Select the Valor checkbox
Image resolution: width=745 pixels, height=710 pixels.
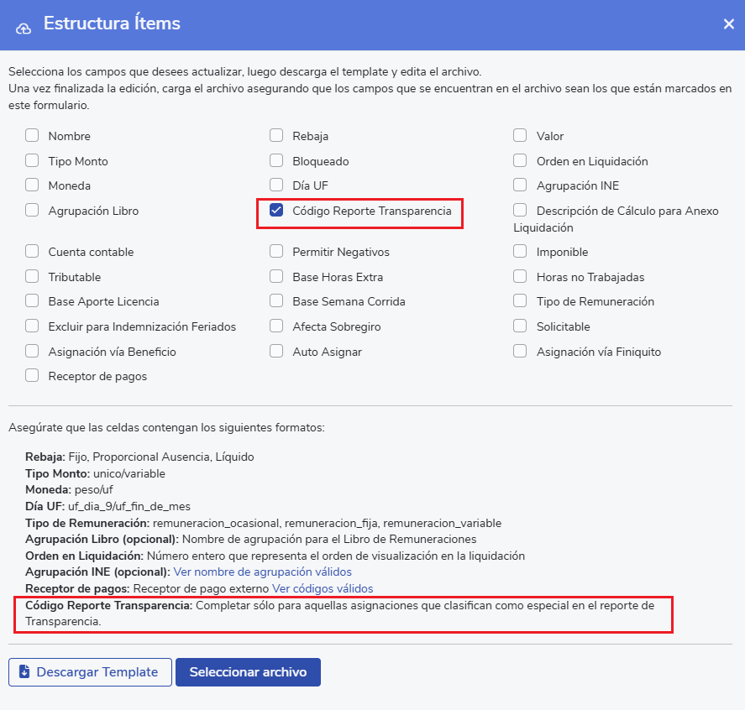[521, 136]
